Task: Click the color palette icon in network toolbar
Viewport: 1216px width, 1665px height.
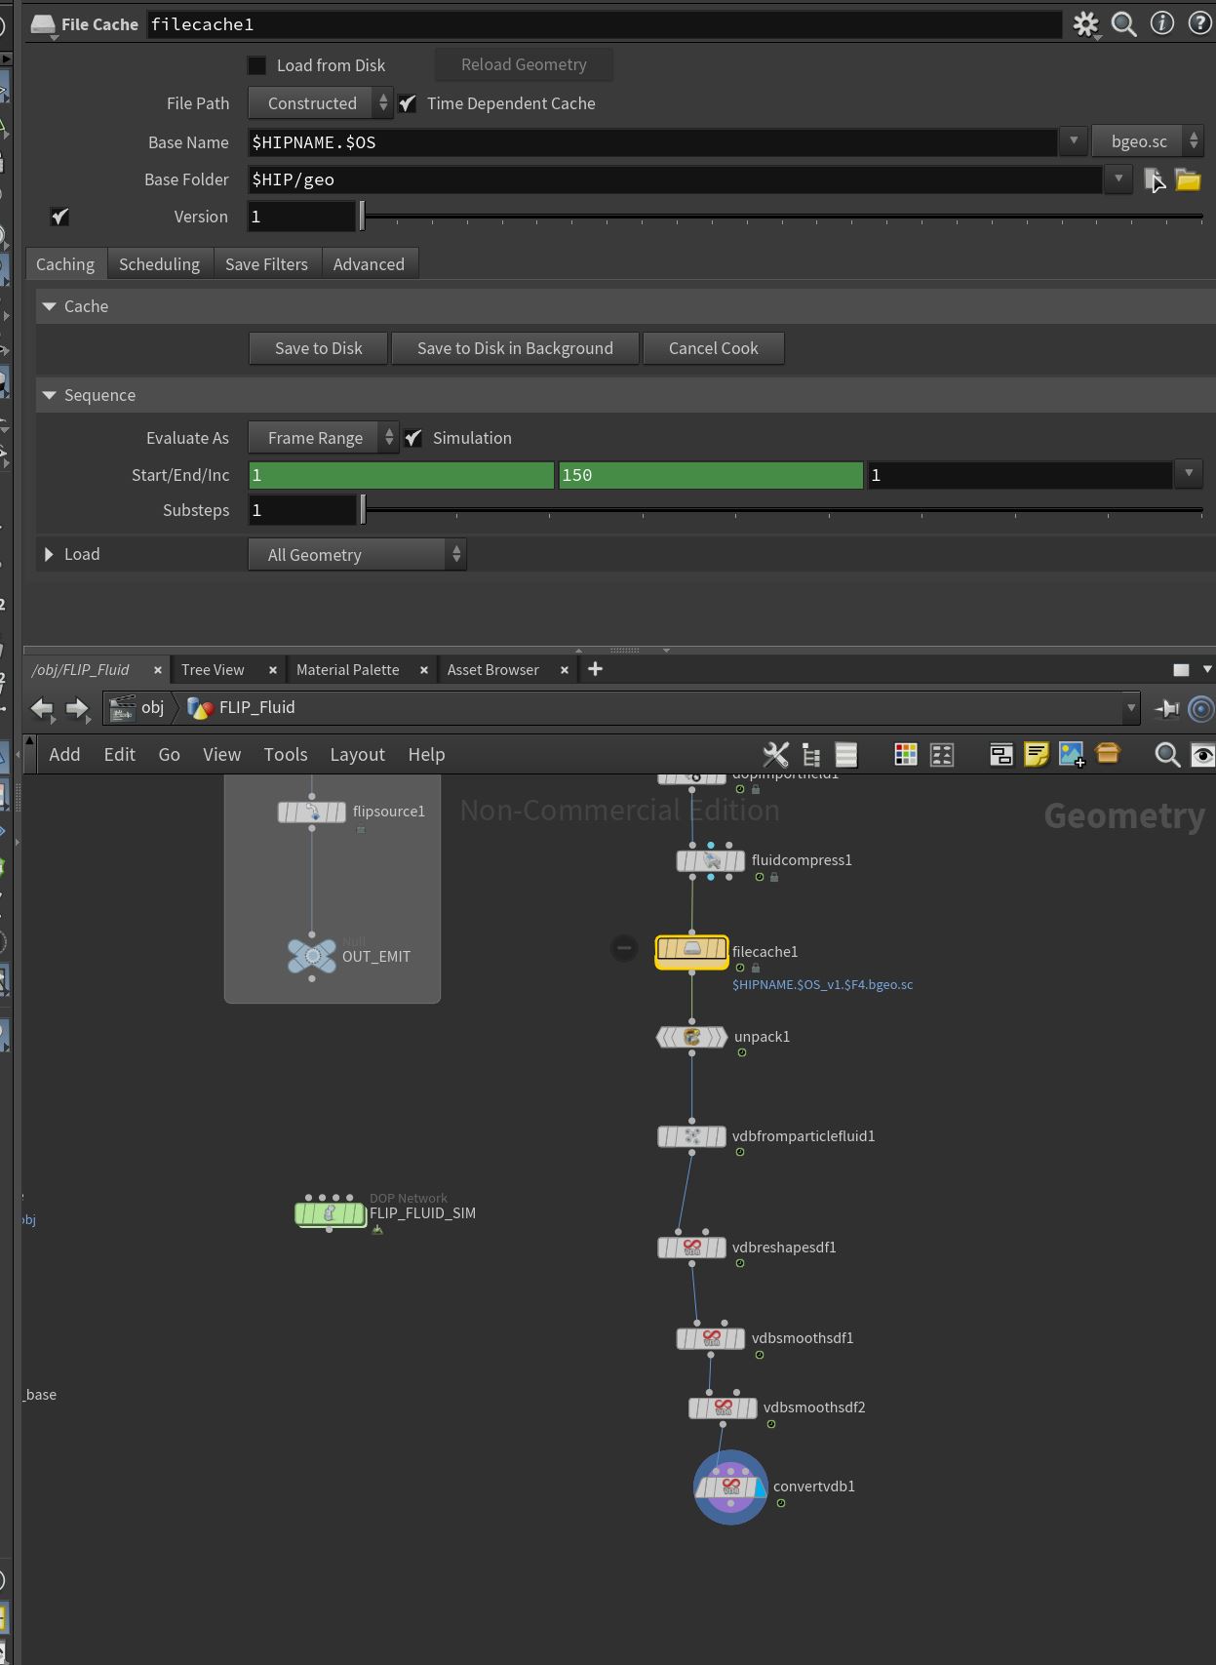Action: [906, 754]
